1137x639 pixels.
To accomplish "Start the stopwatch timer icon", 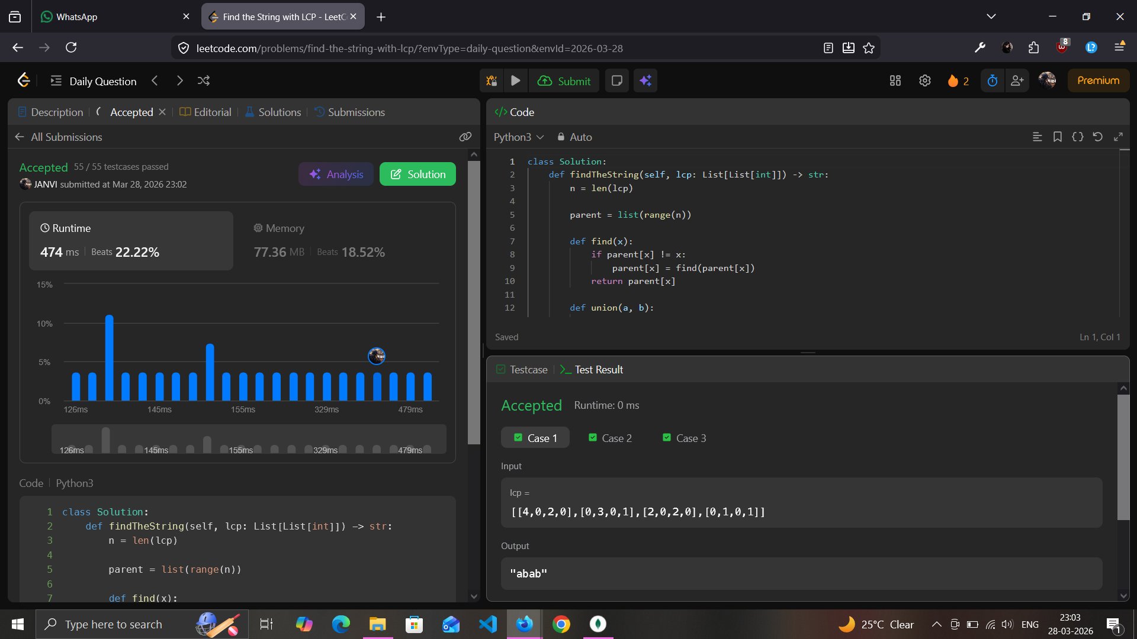I will (993, 81).
